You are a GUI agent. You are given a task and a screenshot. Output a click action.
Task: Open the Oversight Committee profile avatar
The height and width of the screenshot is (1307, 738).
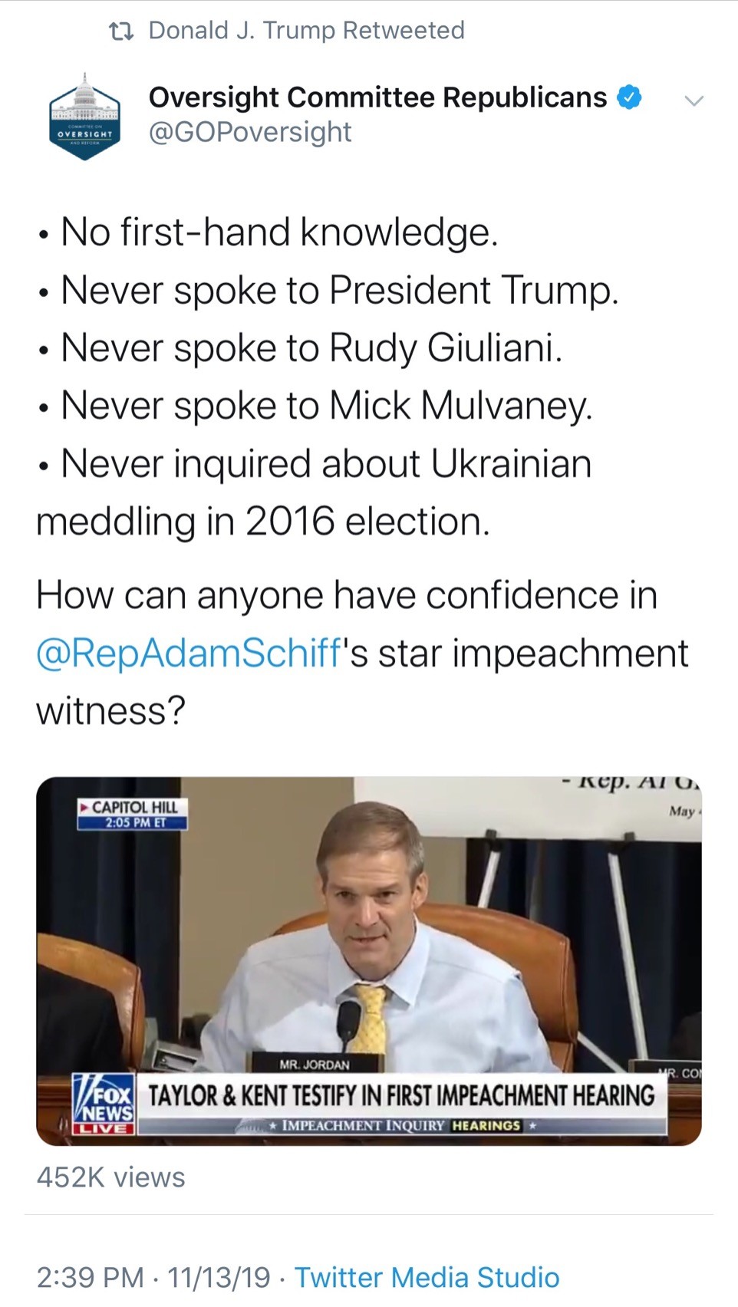click(85, 117)
